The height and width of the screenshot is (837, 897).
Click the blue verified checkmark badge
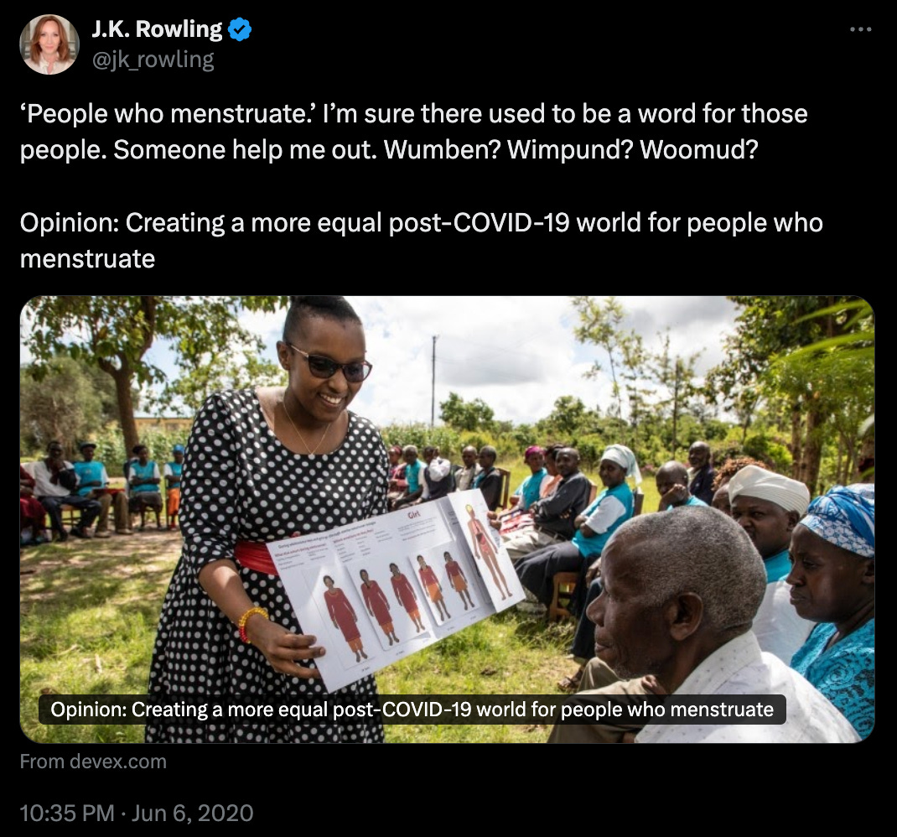click(240, 29)
